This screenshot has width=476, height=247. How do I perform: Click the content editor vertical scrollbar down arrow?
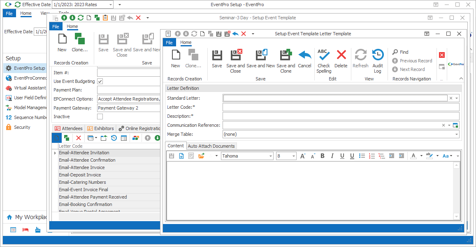click(x=456, y=216)
